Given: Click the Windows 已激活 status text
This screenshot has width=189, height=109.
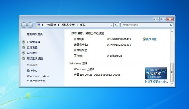Looking at the screenshot, I should [x=84, y=69].
